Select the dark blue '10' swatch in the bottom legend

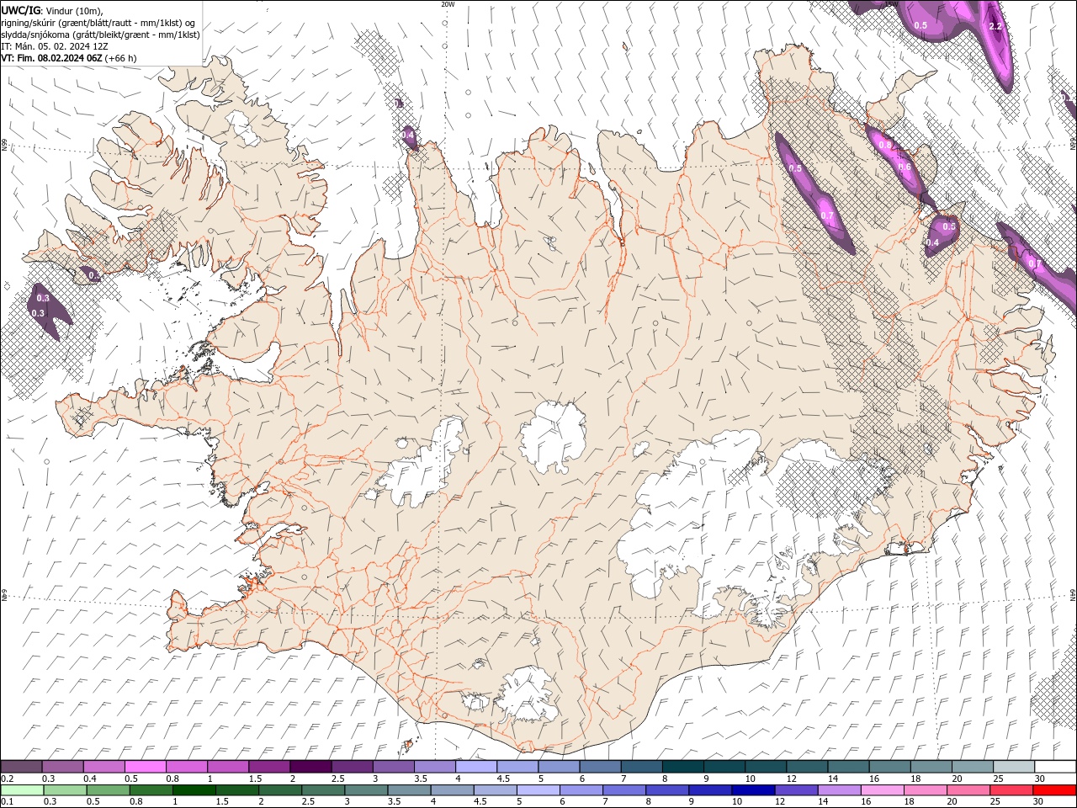752,790
